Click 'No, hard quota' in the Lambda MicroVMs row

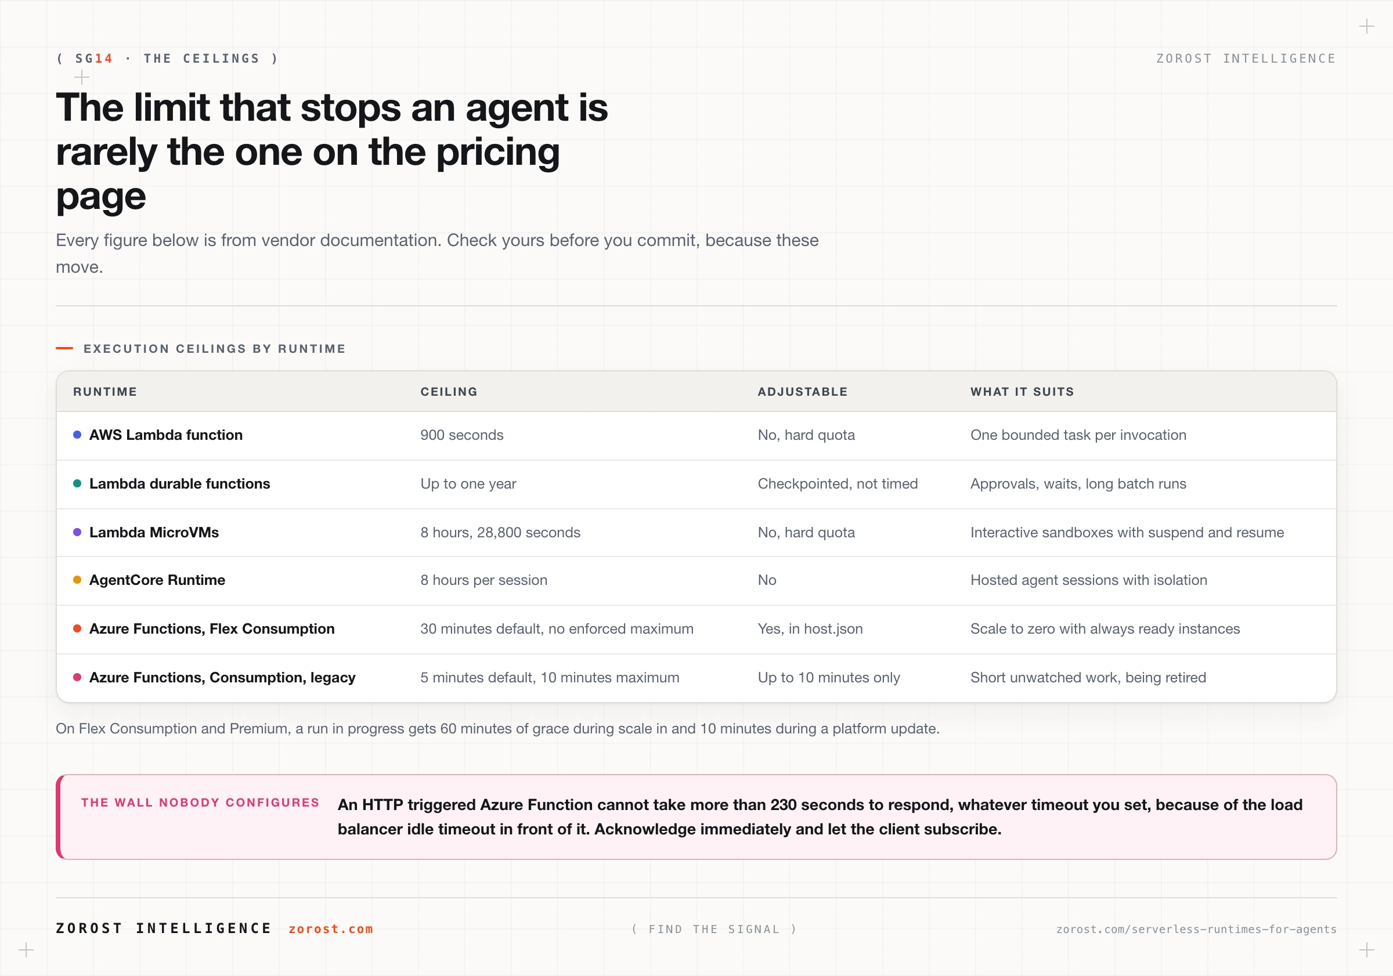coord(806,532)
